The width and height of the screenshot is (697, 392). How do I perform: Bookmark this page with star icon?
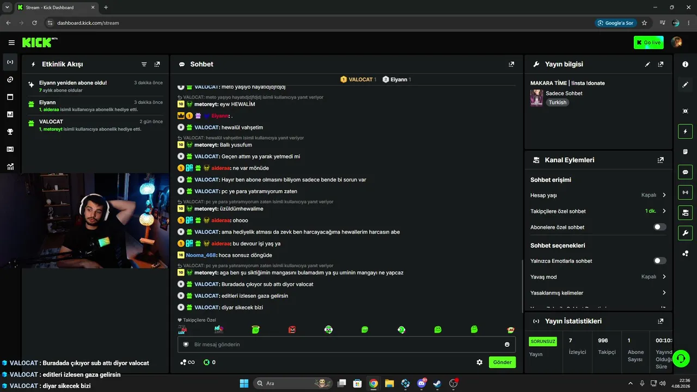pyautogui.click(x=644, y=23)
